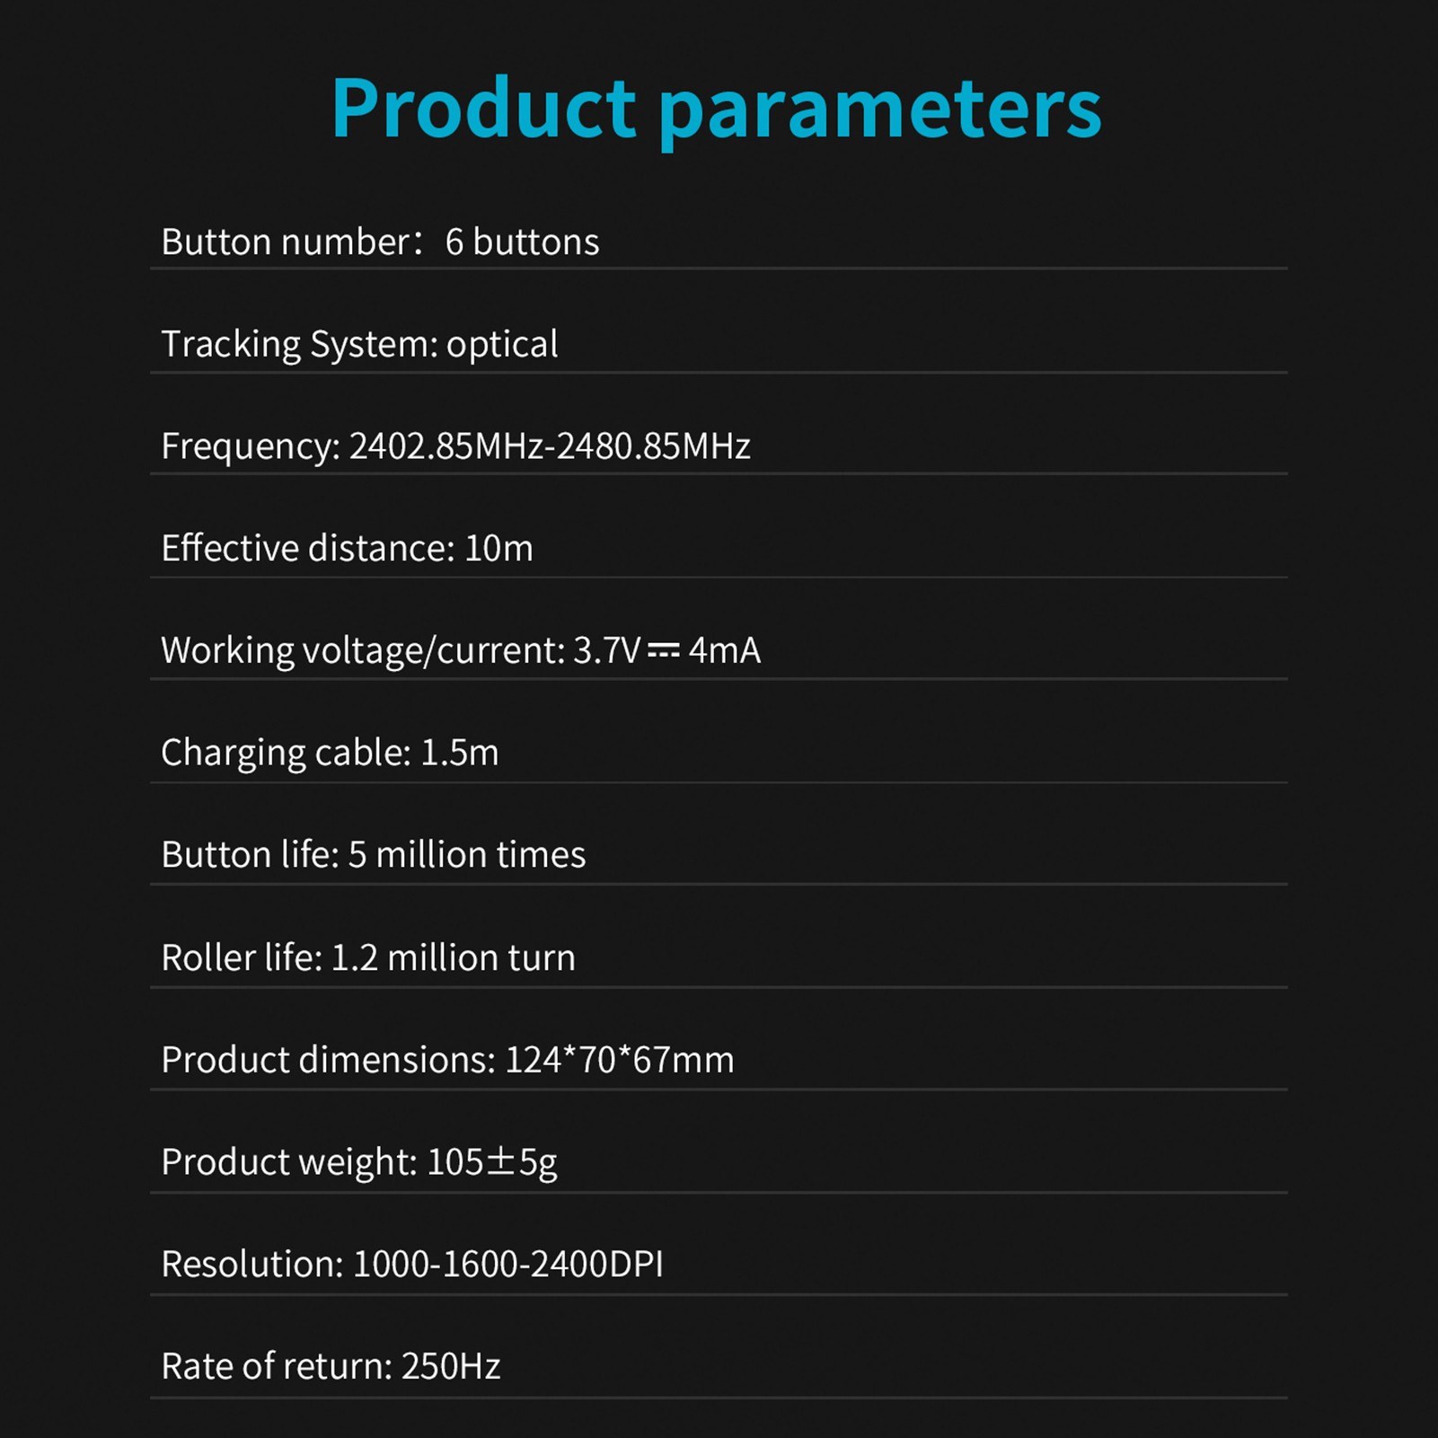This screenshot has width=1438, height=1438.
Task: Click the 250Hz value
Action: [451, 1367]
